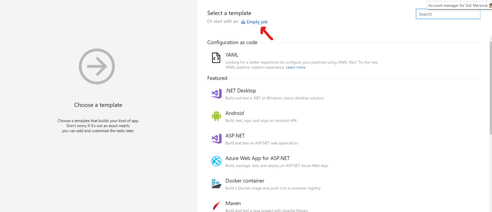
Task: Select the YAML configuration template
Action: tap(288, 59)
